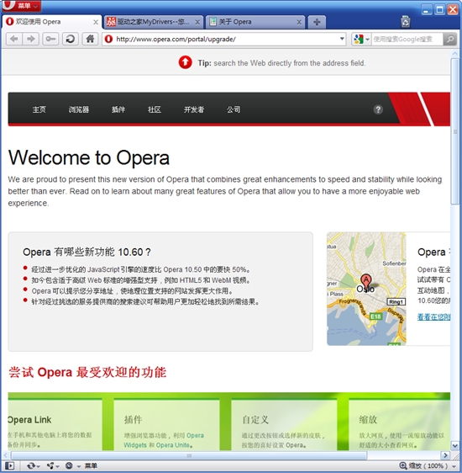
Task: Switch to the 欢迎使用 Opera tab
Action: [x=52, y=22]
